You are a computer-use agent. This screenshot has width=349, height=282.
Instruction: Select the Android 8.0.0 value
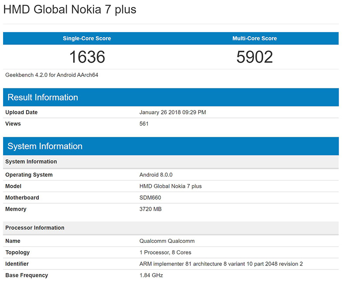(156, 175)
